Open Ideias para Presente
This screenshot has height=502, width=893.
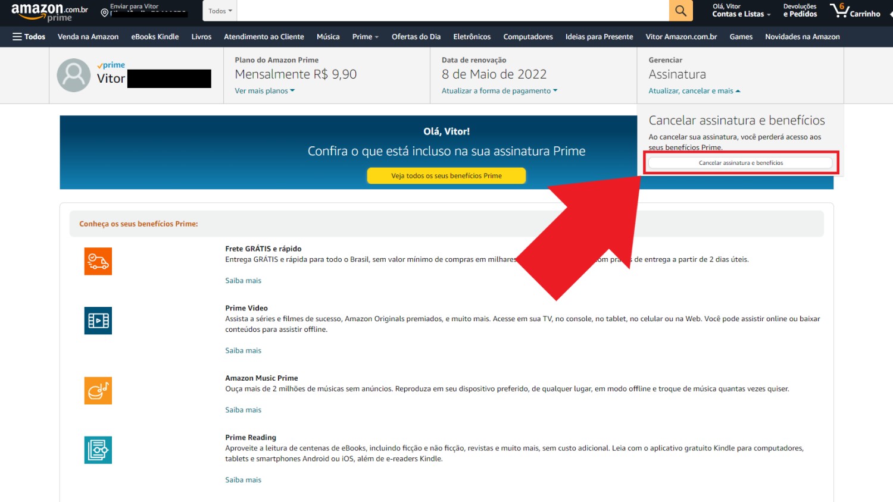point(599,36)
